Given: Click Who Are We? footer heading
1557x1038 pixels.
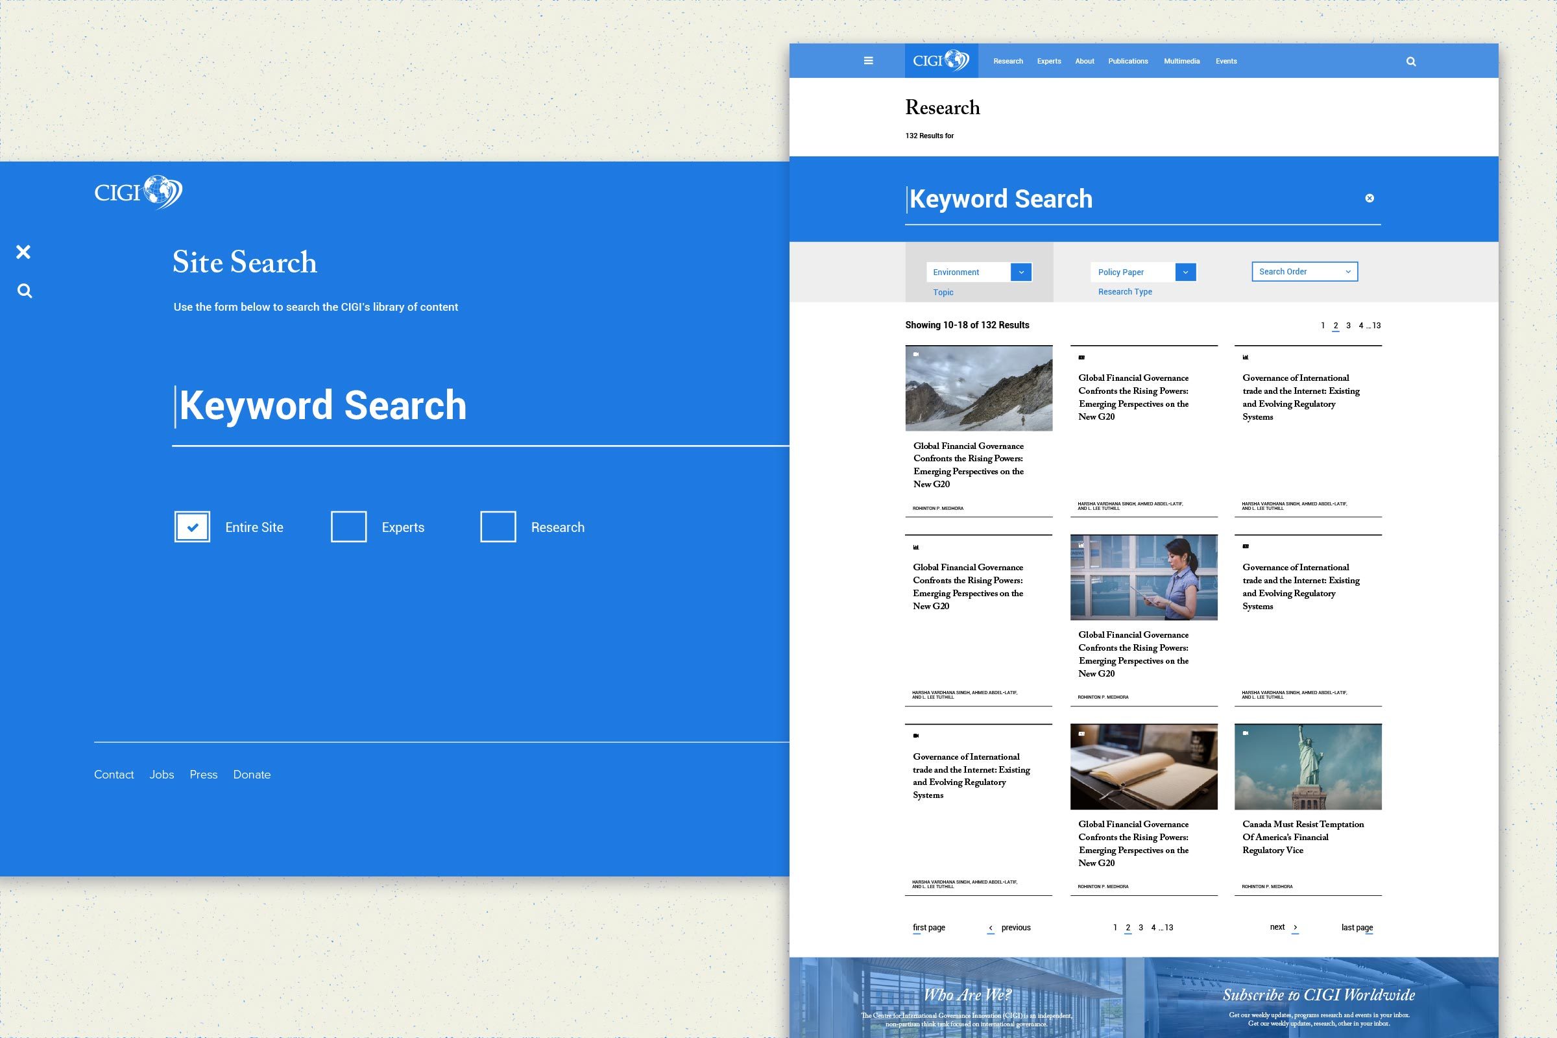Looking at the screenshot, I should coord(967,995).
